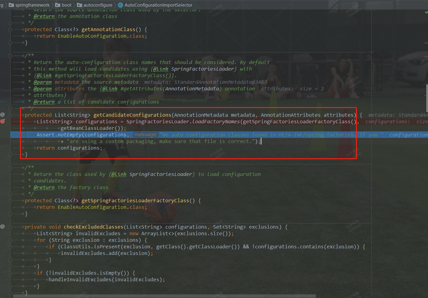
Task: Click the gutter @ icon beside getCandidateConfigurations
Action: (x=2, y=115)
